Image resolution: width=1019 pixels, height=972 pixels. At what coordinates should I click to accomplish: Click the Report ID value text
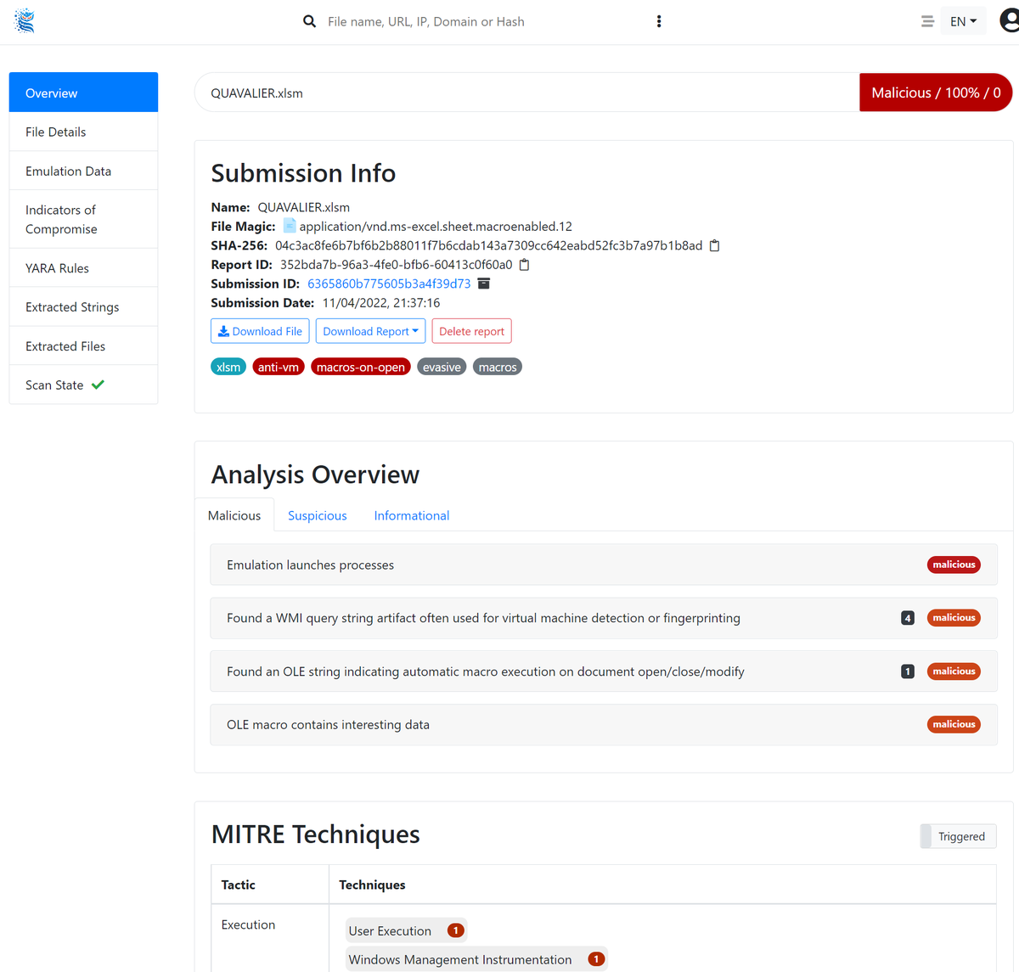[397, 265]
